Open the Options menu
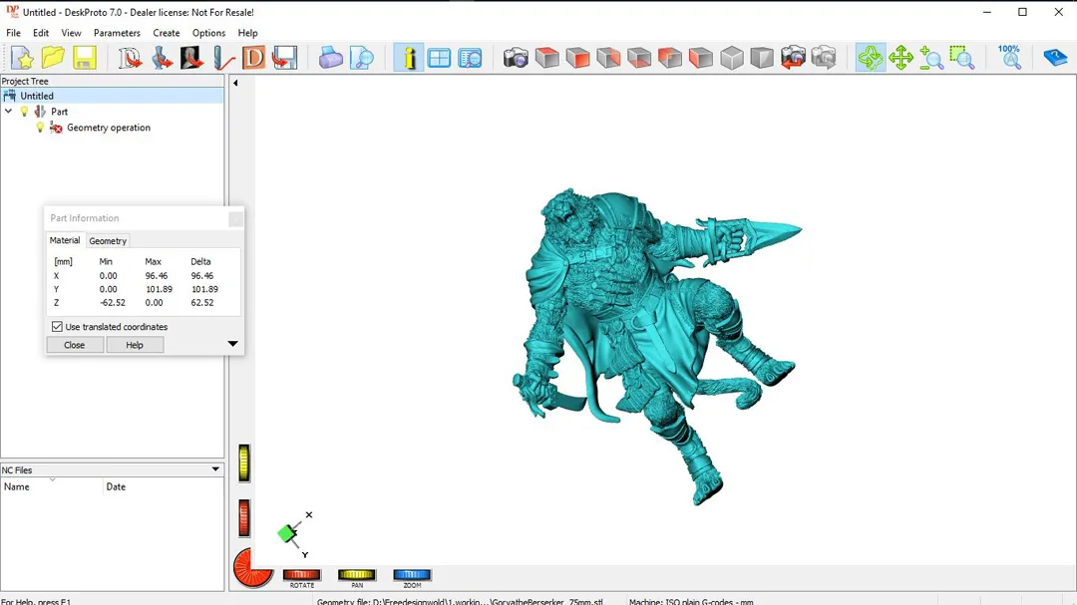 pyautogui.click(x=208, y=33)
